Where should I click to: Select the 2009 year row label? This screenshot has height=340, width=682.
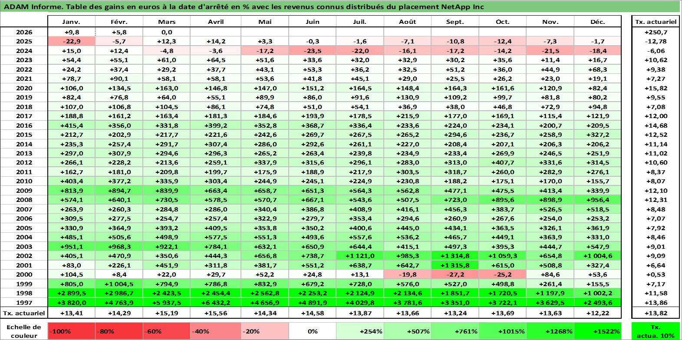click(24, 191)
